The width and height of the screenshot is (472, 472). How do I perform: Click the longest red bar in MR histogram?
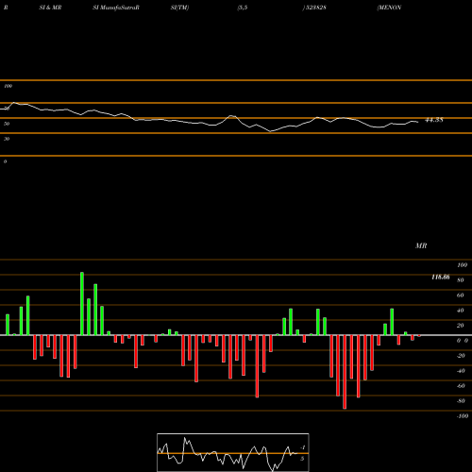[x=345, y=372]
